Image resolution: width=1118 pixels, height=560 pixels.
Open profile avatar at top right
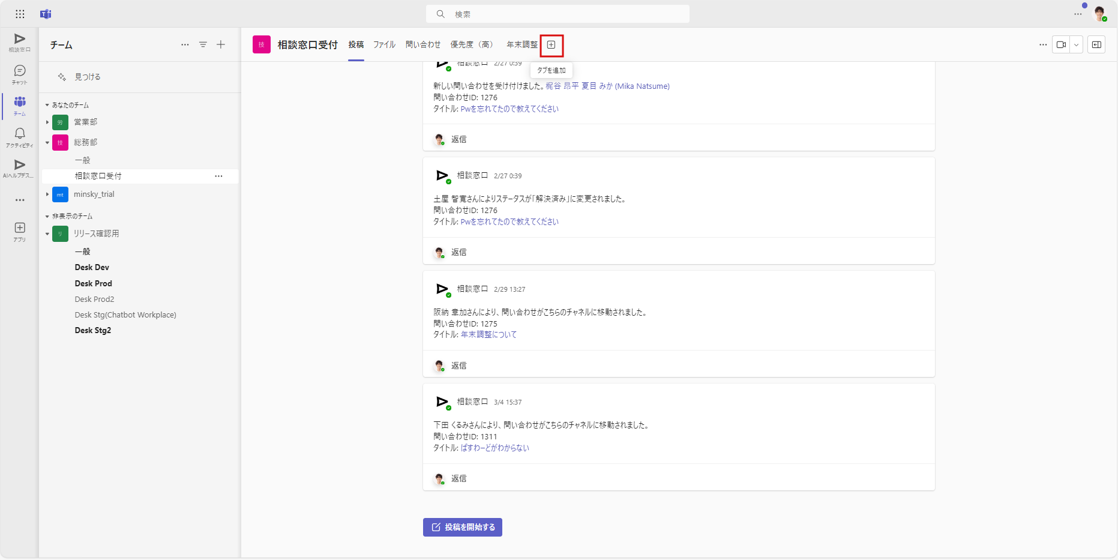1099,13
